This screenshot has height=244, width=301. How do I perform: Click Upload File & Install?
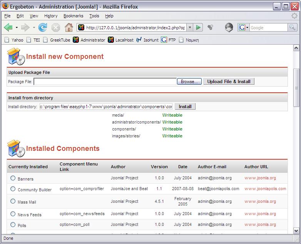pyautogui.click(x=229, y=81)
